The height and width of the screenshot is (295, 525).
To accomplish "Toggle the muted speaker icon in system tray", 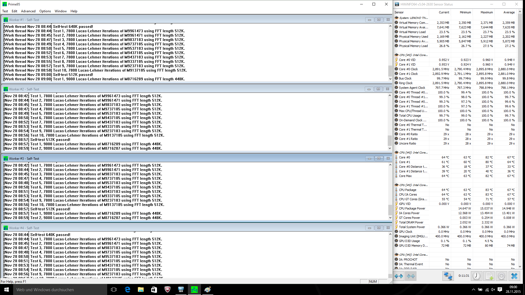I will click(x=493, y=290).
